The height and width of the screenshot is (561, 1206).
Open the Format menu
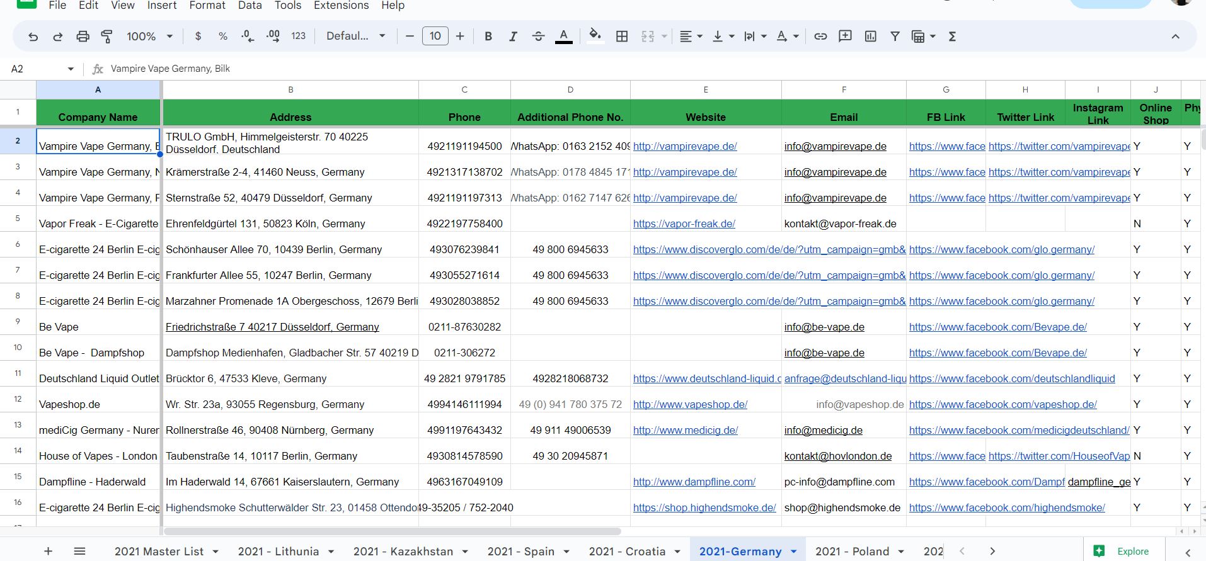pos(207,5)
